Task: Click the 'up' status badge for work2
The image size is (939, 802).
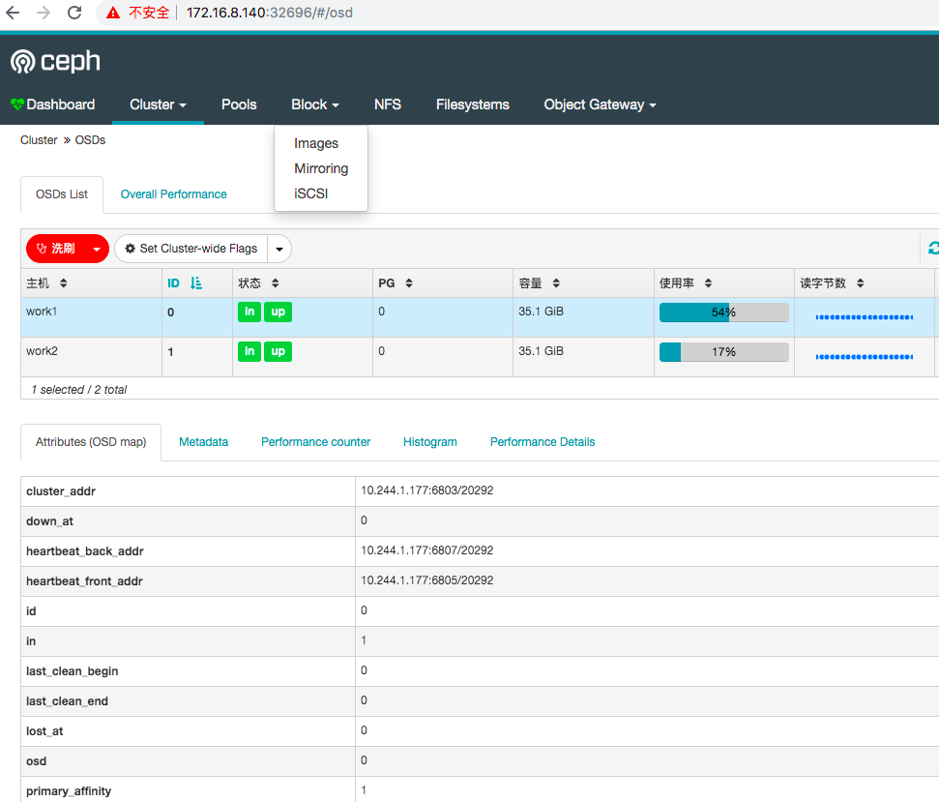Action: click(278, 351)
